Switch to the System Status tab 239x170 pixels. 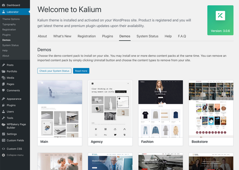tap(148, 36)
